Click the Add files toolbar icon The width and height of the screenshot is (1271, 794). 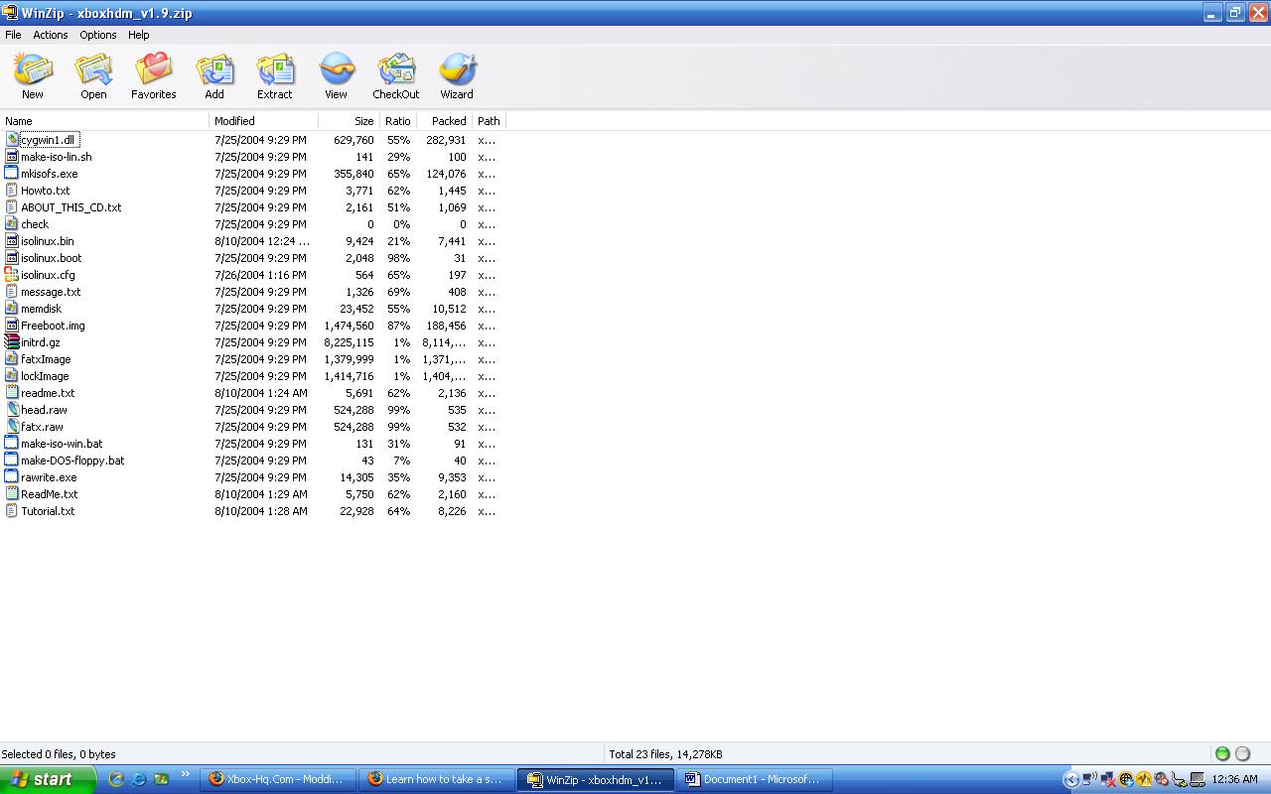coord(214,70)
